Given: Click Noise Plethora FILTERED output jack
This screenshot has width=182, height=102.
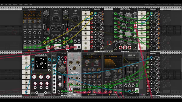Looking at the screenshot, I should pos(125,48).
